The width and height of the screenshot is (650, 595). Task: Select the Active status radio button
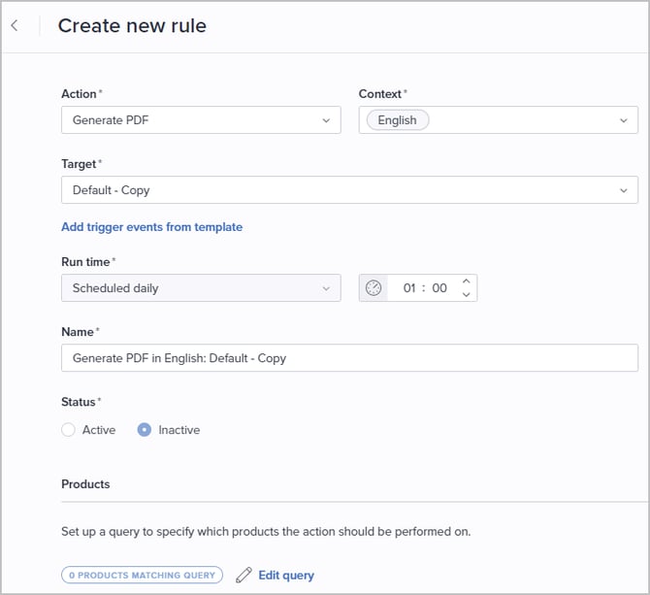click(68, 430)
